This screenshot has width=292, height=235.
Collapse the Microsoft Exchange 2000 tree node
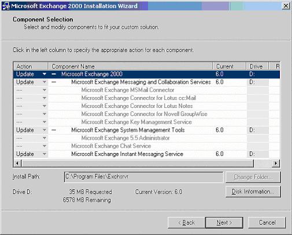point(54,74)
